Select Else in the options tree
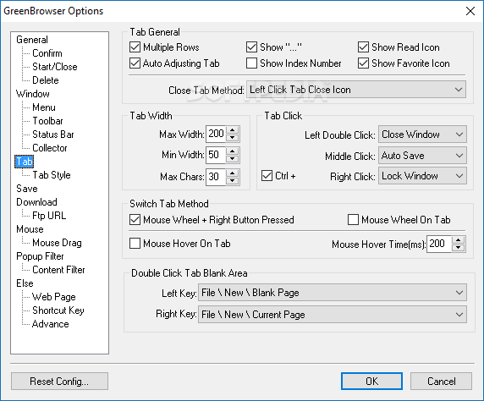 click(x=25, y=283)
